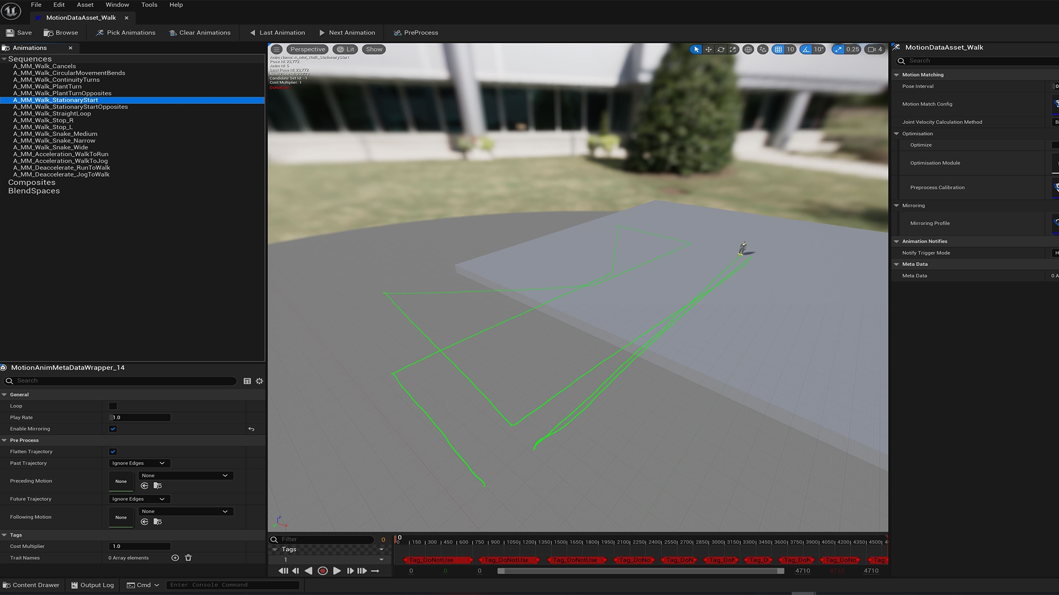Open the Asset menu
This screenshot has width=1059, height=595.
(85, 5)
